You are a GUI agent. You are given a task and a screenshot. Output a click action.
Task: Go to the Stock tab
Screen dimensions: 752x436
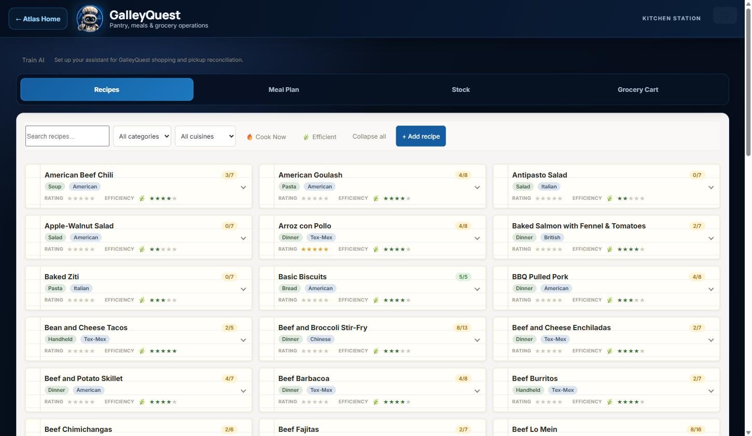click(461, 89)
